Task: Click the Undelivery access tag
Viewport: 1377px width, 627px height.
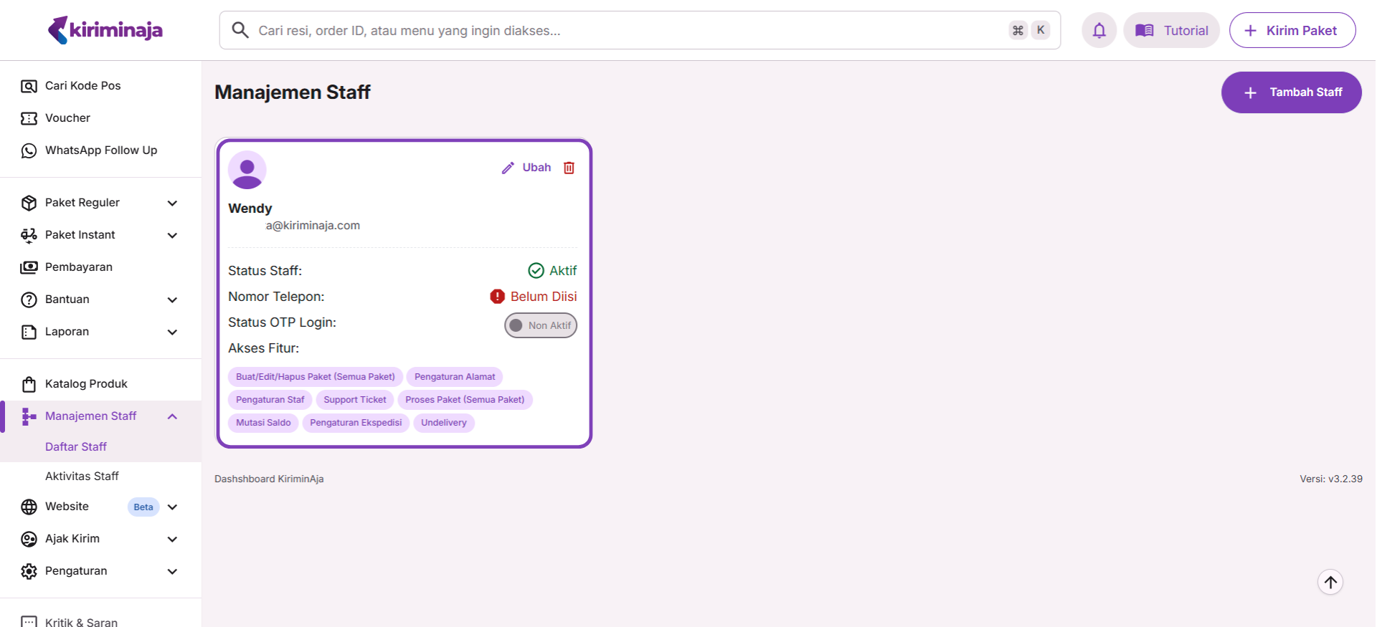Action: pos(444,423)
